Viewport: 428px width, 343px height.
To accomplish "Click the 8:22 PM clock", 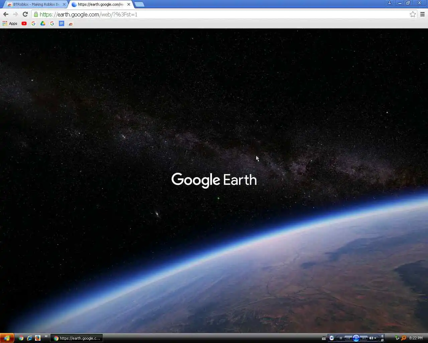I will (x=416, y=338).
